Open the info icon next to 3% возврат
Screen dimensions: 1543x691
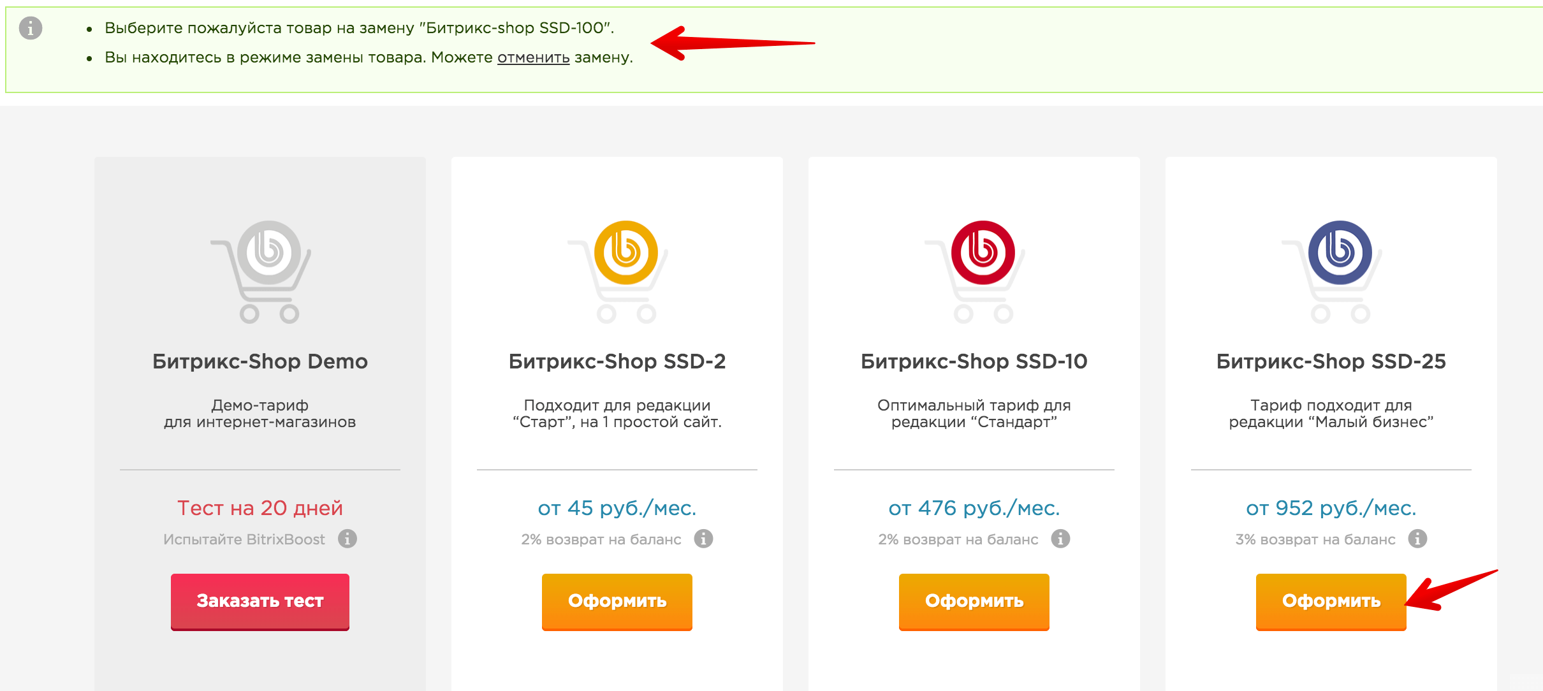[1417, 539]
